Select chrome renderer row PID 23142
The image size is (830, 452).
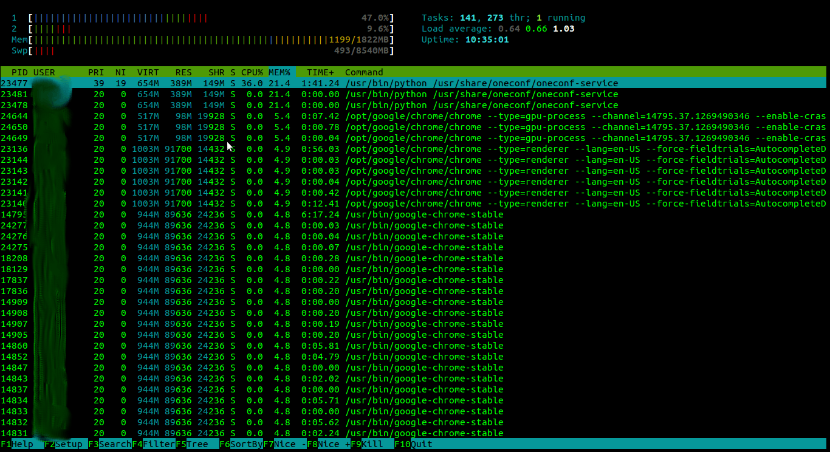(x=413, y=182)
